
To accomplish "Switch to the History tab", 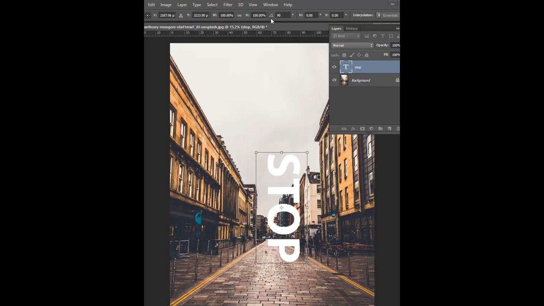I will tap(352, 28).
